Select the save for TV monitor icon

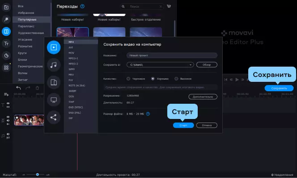click(54, 100)
